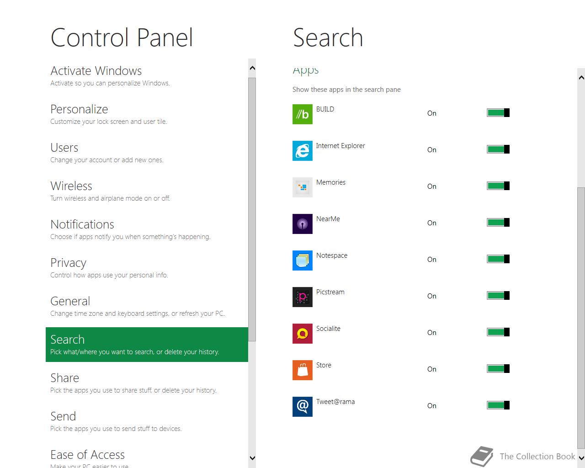The width and height of the screenshot is (585, 468).
Task: Click the Store app name
Action: point(324,365)
